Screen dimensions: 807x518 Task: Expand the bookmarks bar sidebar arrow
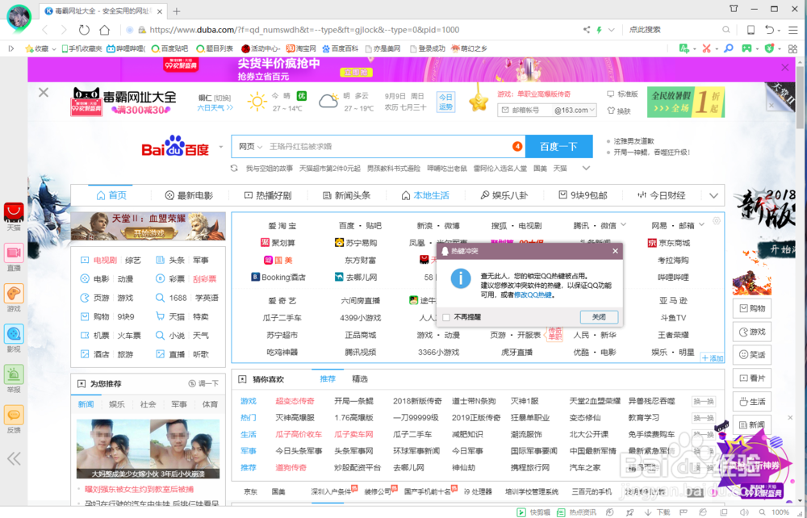coord(10,48)
